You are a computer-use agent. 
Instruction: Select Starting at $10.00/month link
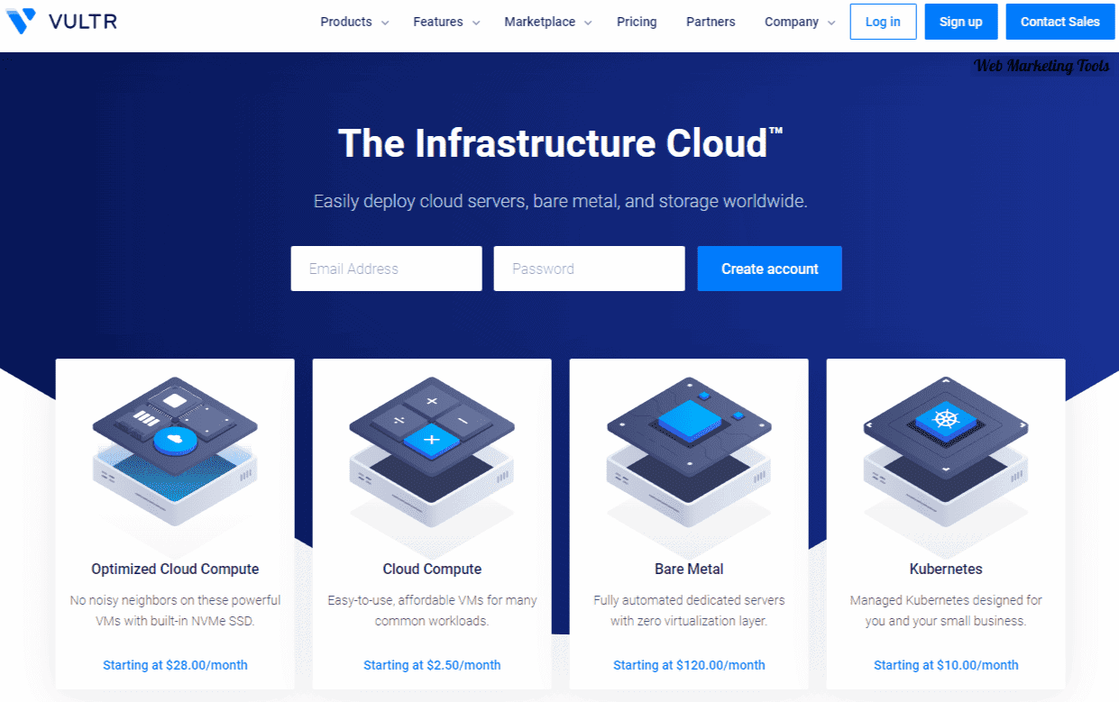946,665
